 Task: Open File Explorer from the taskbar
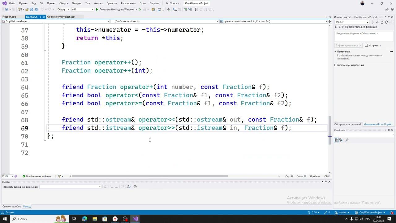95,219
